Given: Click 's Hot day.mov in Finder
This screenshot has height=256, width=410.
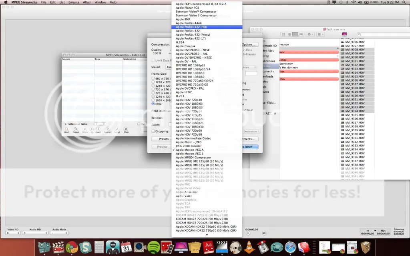Looking at the screenshot, I should [x=289, y=67].
